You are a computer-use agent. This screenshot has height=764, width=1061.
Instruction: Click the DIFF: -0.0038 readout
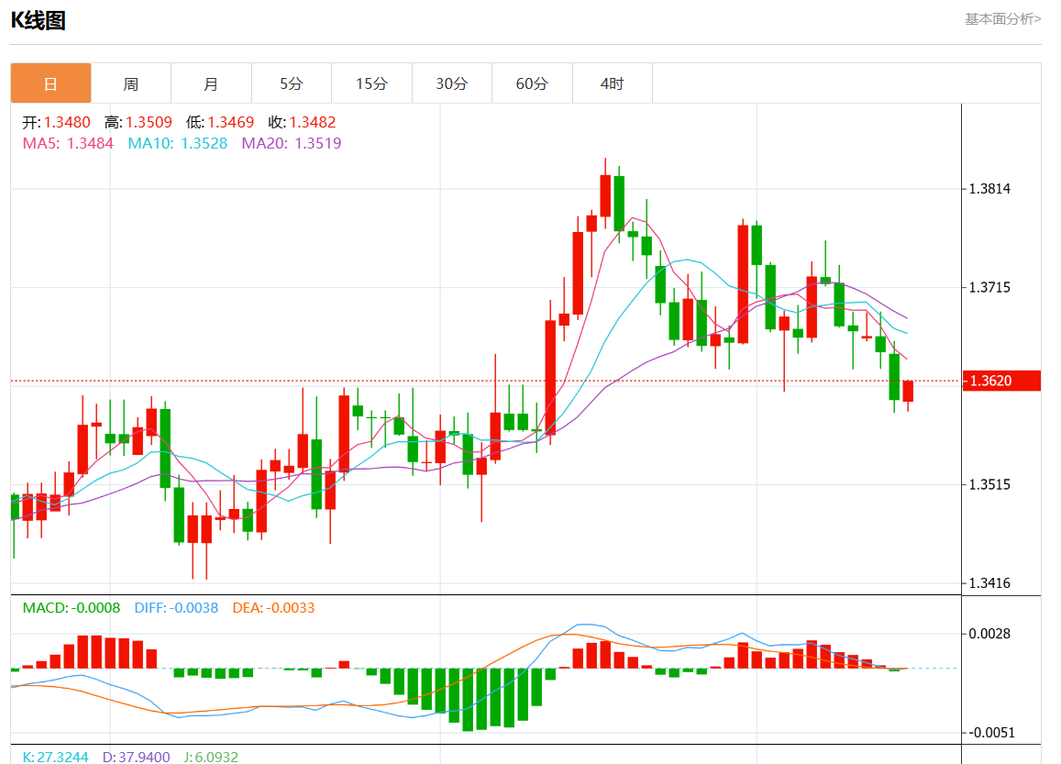[176, 608]
